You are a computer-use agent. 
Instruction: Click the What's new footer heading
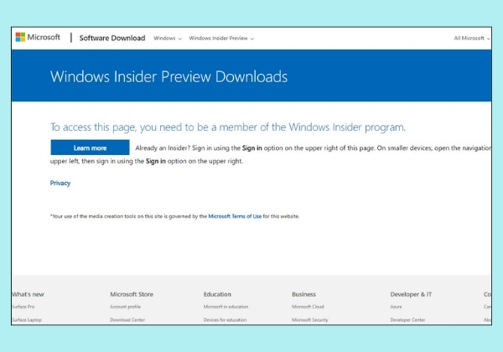(x=28, y=294)
